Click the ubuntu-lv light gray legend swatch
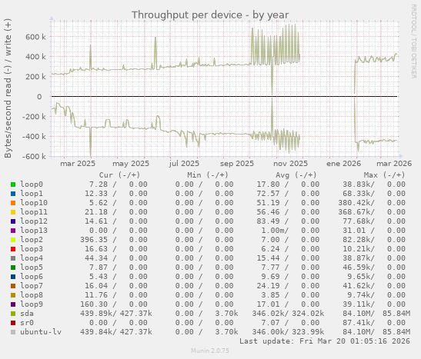The width and height of the screenshot is (421, 359). (13, 332)
